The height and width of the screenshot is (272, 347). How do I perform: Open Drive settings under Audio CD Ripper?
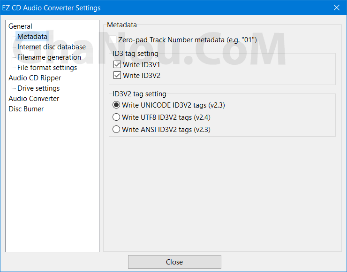[x=38, y=88]
